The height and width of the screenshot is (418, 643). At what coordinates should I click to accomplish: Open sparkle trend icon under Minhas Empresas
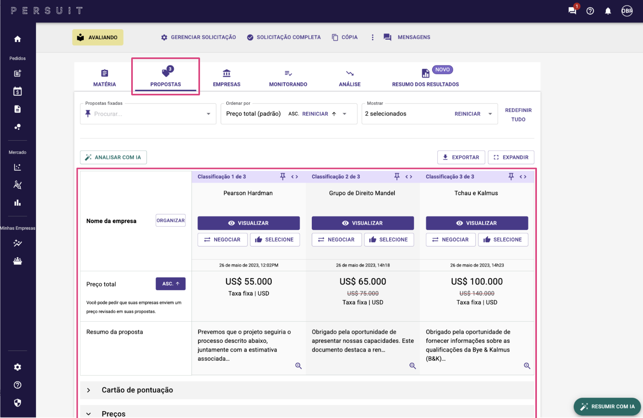tap(17, 243)
